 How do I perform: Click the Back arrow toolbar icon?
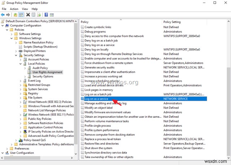[3, 15]
